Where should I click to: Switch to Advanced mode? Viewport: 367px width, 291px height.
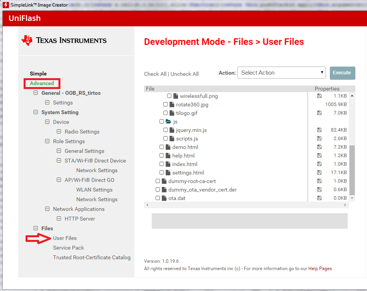click(42, 83)
